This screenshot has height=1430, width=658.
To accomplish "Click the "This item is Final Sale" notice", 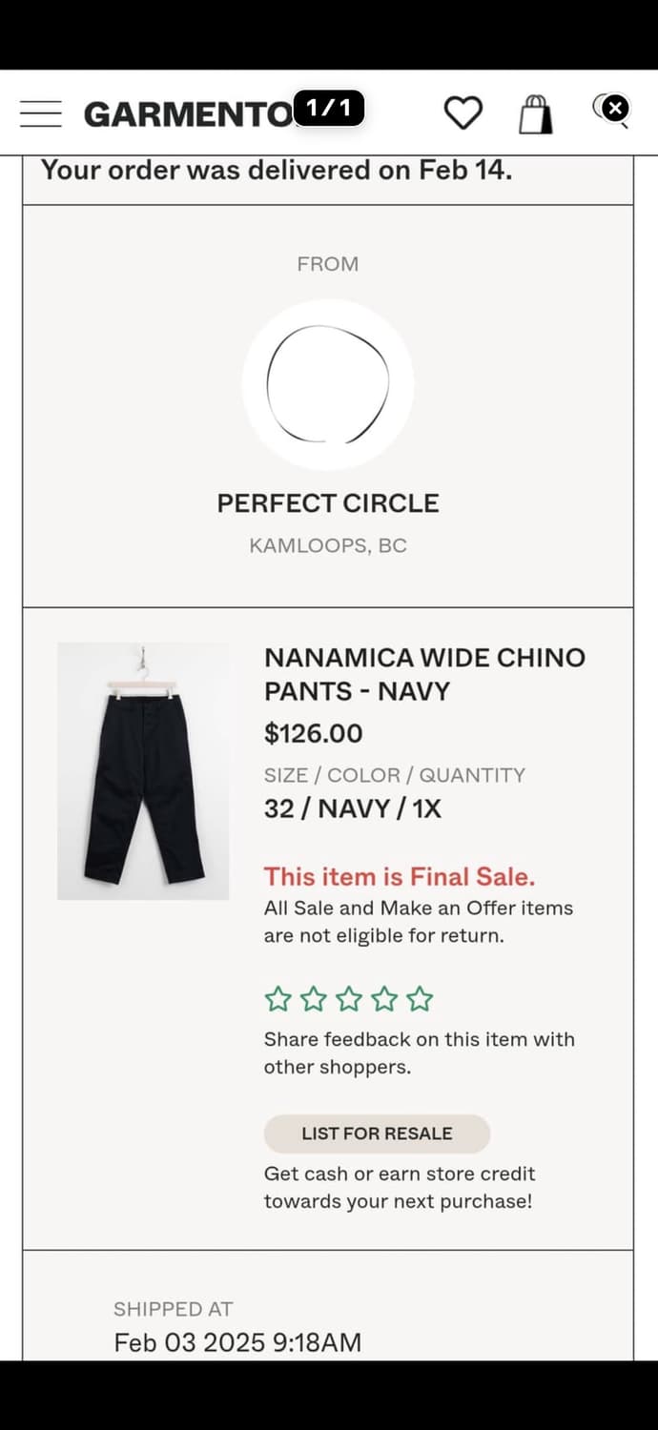I will click(x=400, y=877).
